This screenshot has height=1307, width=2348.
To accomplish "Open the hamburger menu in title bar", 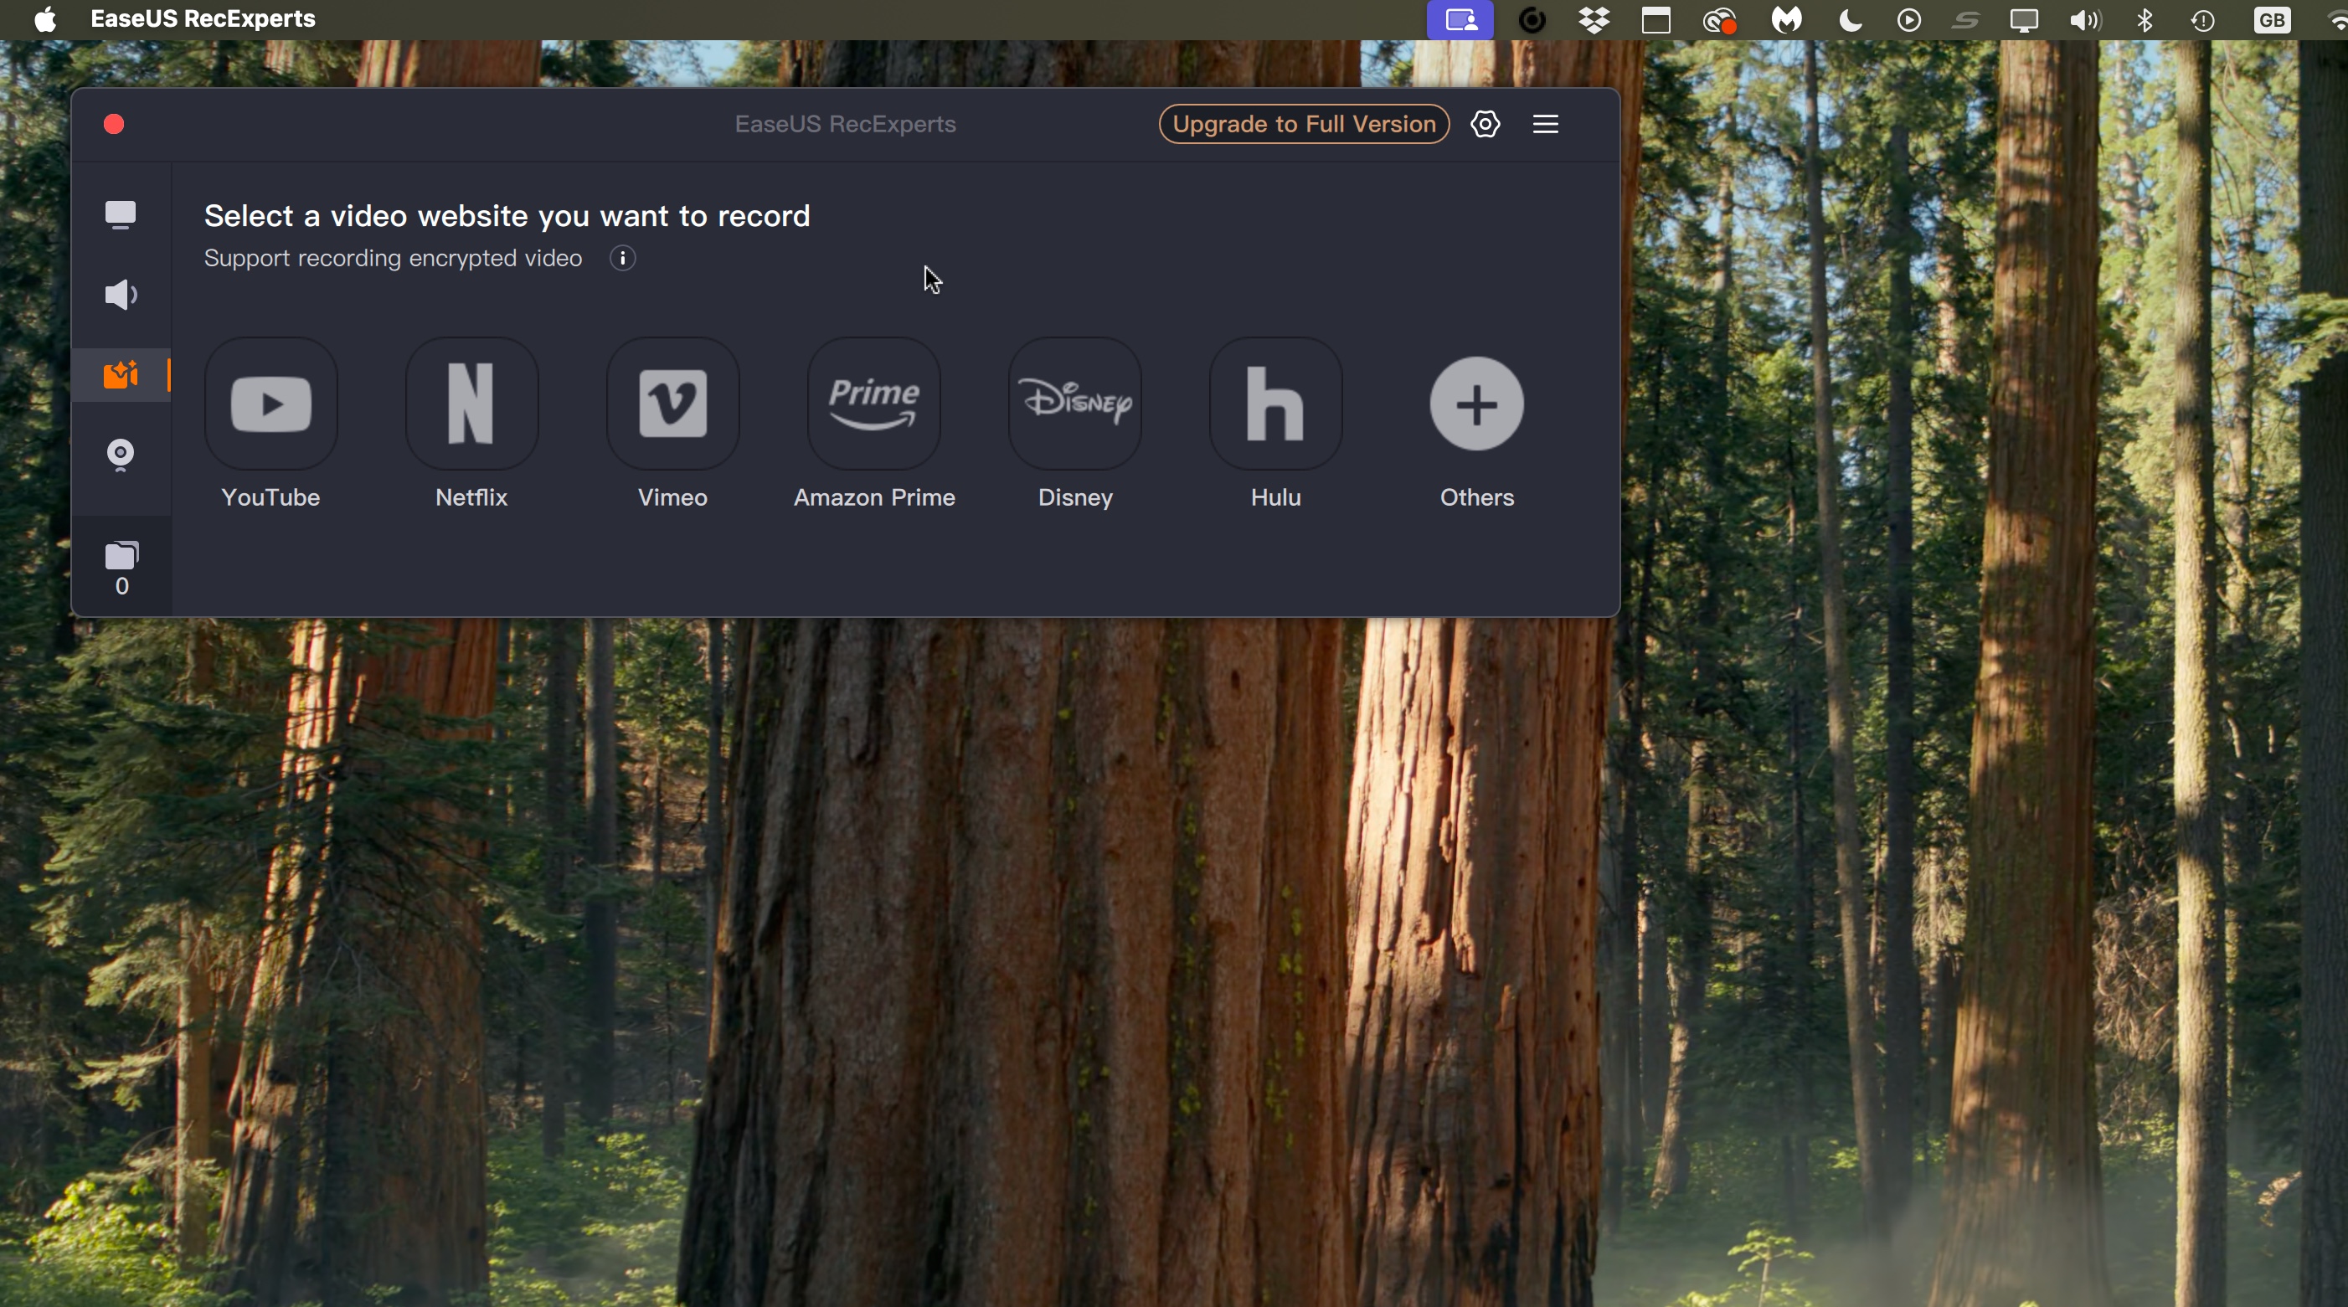I will [1546, 124].
